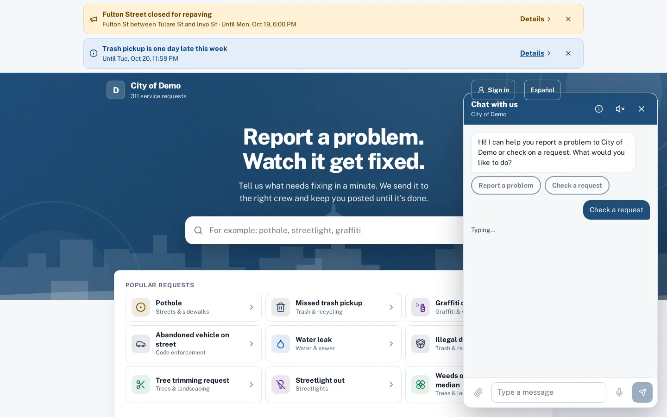Click the Code enforcement category label

(181, 353)
